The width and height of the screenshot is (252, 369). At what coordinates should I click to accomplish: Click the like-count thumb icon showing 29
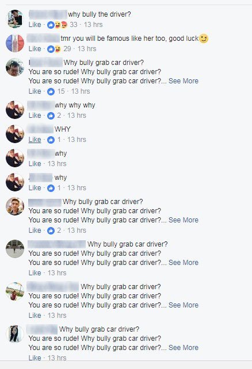tap(51, 49)
